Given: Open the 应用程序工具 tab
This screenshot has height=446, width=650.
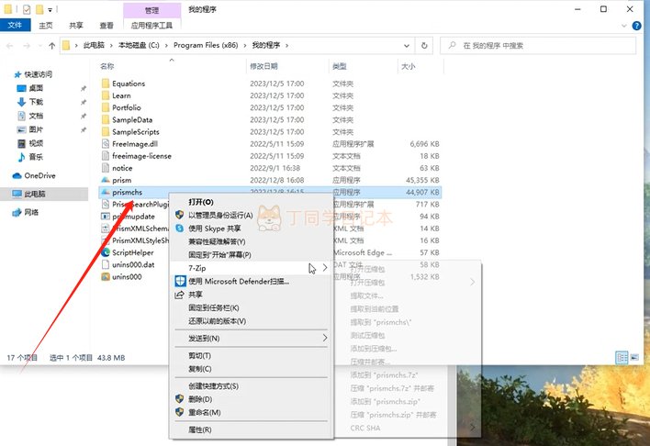Looking at the screenshot, I should [x=151, y=26].
